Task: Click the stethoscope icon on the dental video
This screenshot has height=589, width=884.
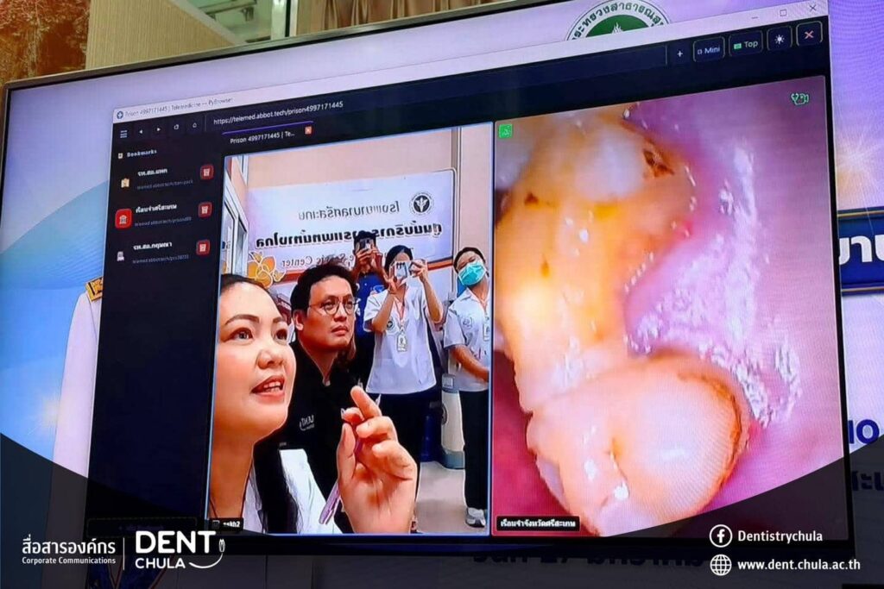Action: coord(799,99)
